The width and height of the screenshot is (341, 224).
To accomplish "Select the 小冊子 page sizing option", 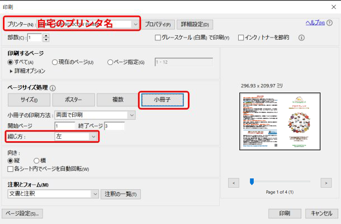I will 162,100.
